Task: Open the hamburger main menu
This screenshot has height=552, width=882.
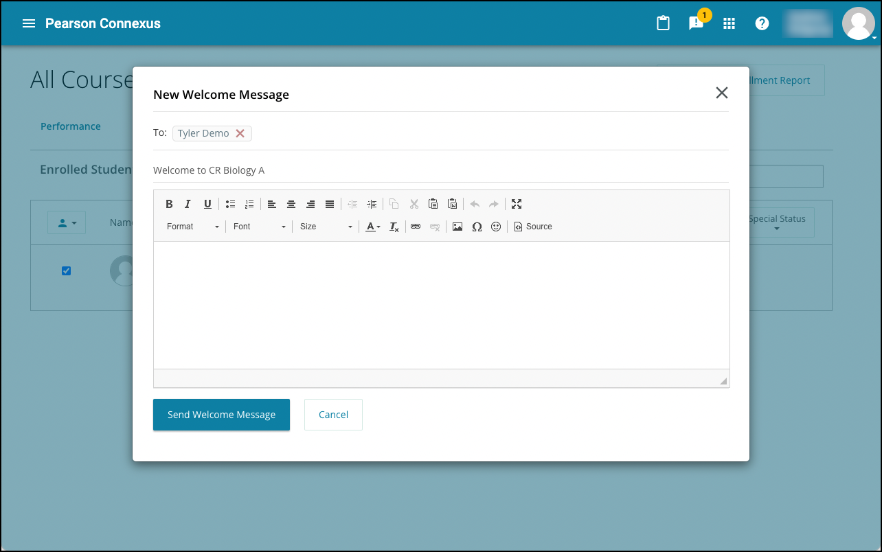Action: [x=29, y=23]
